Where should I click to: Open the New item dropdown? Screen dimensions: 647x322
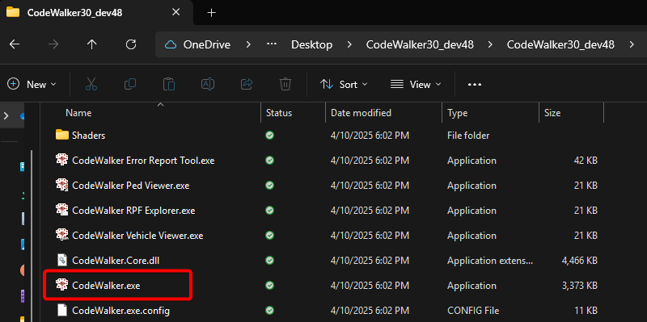click(32, 85)
